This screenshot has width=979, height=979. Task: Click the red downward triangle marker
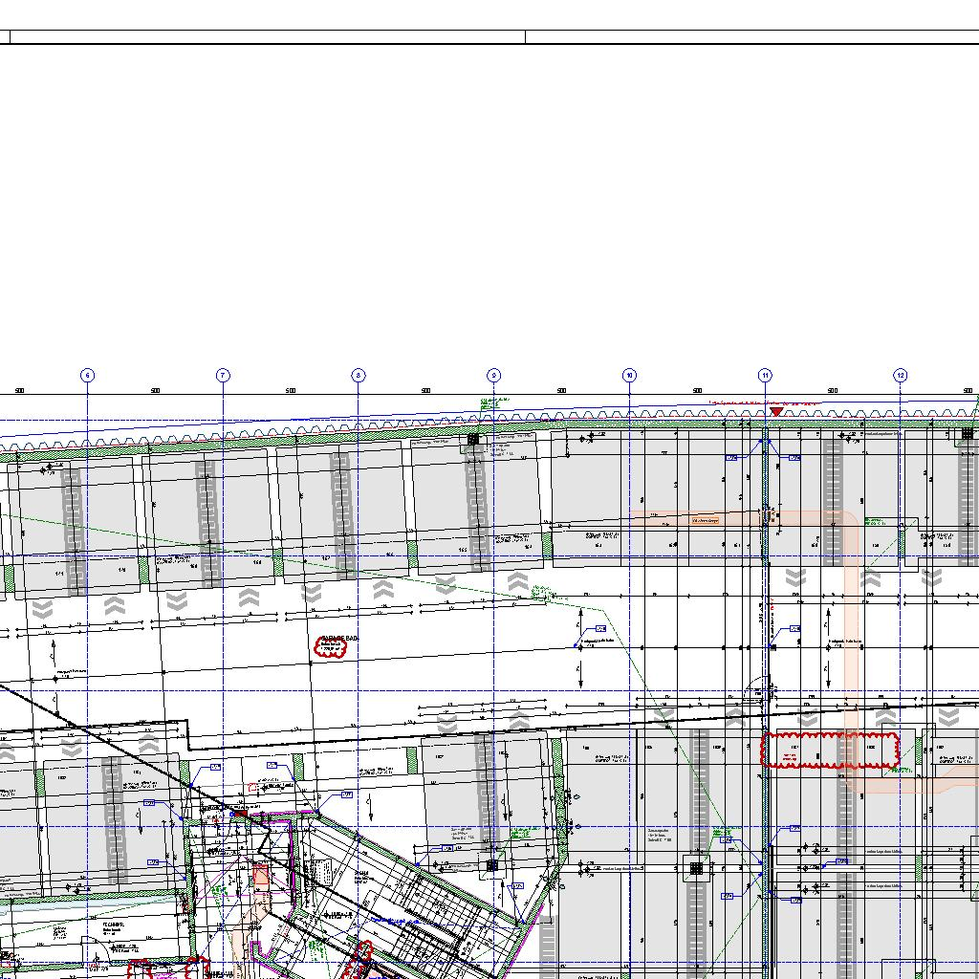[776, 412]
